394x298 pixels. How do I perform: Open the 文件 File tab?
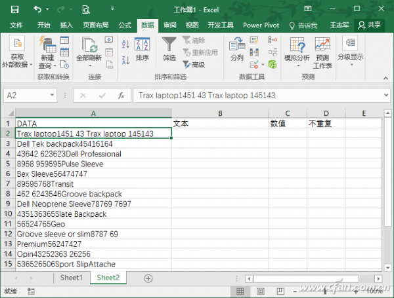click(16, 25)
